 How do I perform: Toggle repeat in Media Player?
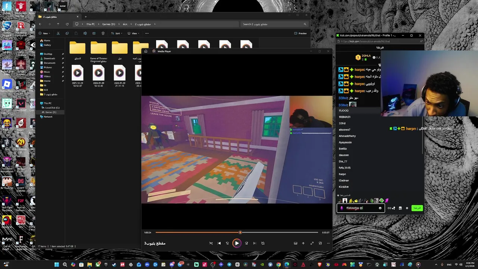[x=263, y=243]
